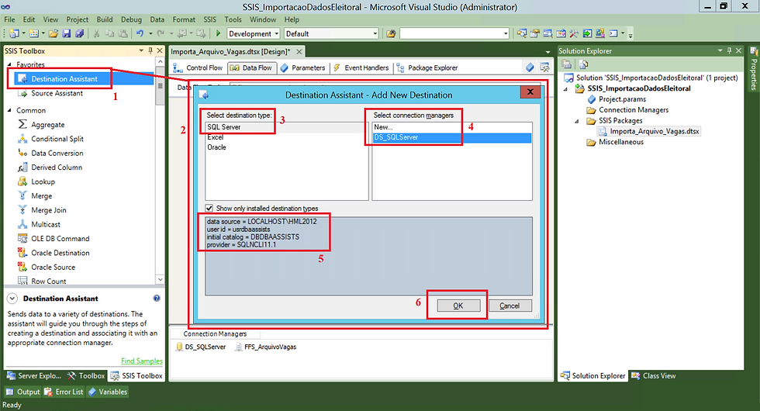Viewport: 760px width, 411px height.
Task: Open the File menu
Action: [x=9, y=19]
